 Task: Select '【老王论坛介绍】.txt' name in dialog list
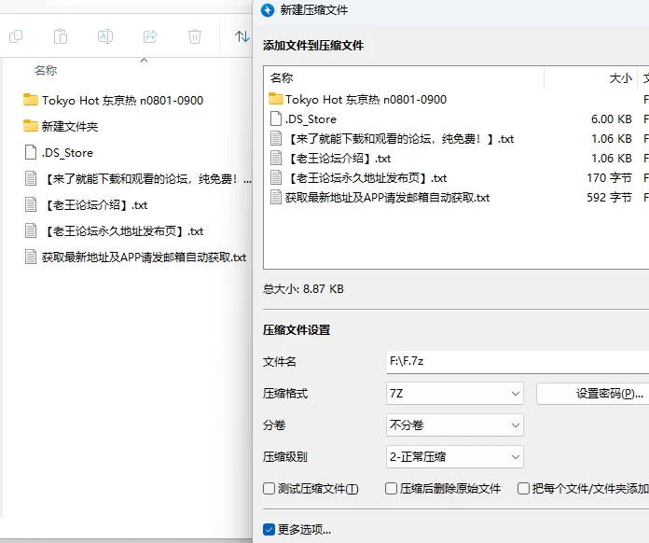(x=338, y=159)
